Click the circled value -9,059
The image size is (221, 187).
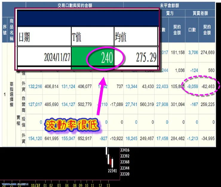coord(192,86)
